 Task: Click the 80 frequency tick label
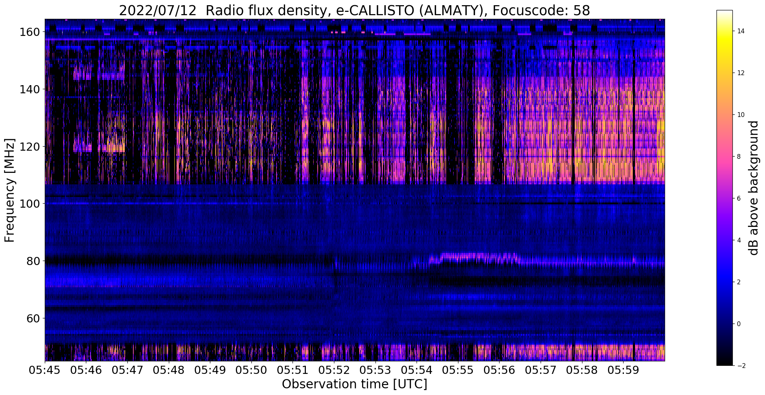click(33, 261)
